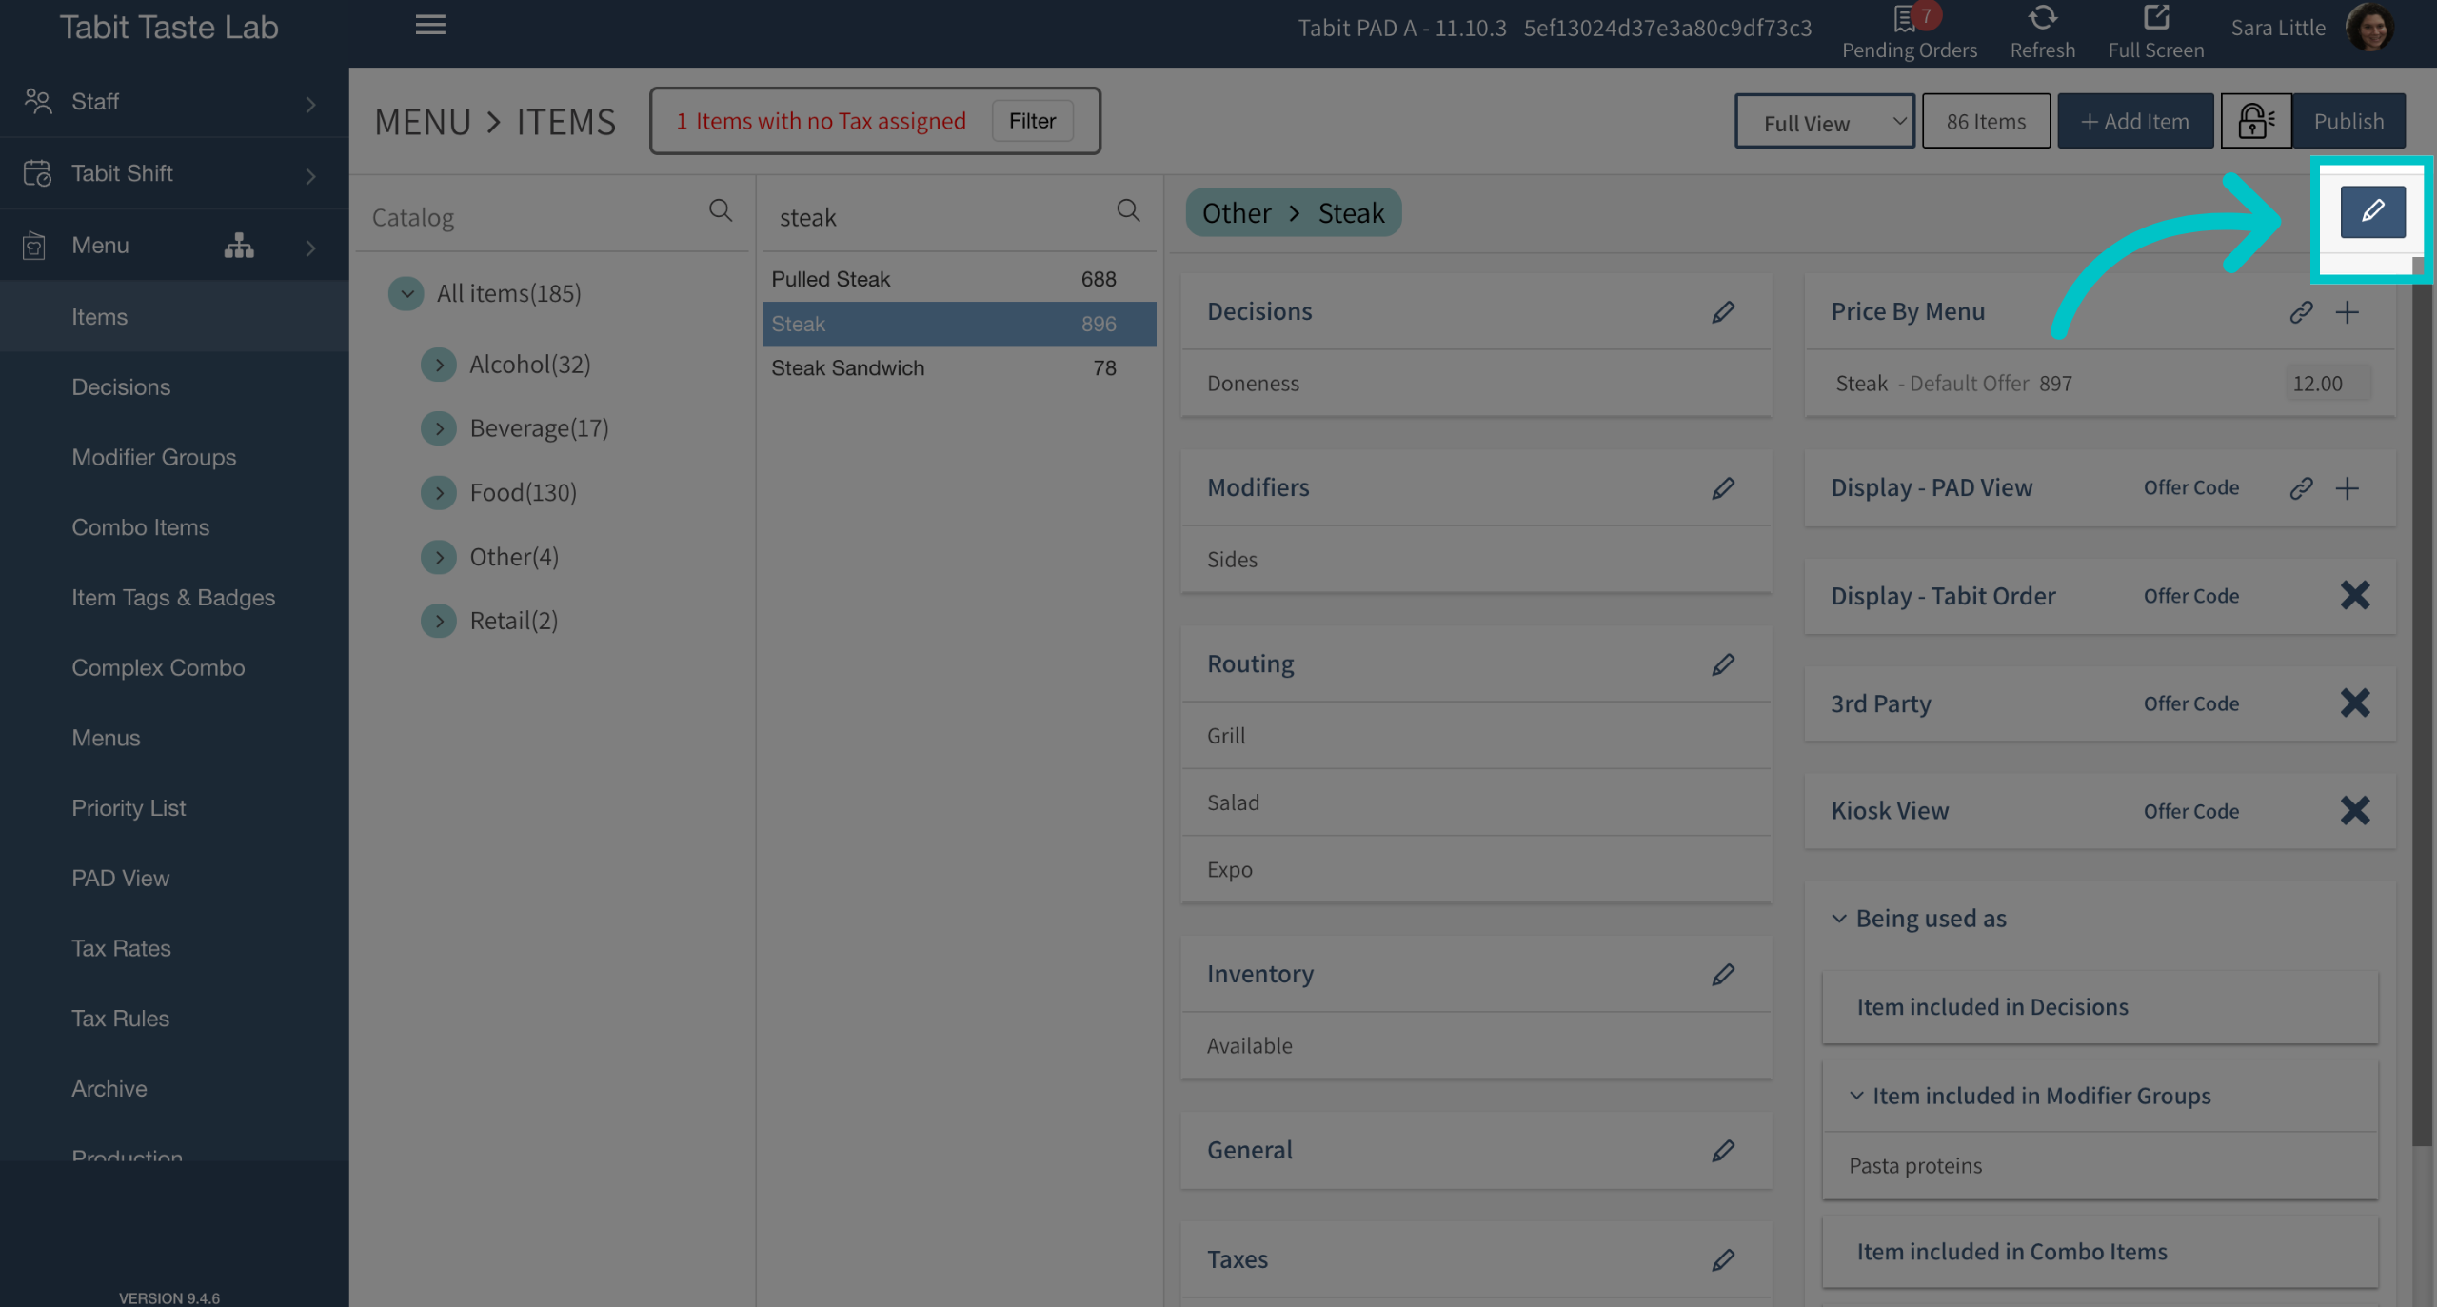This screenshot has width=2437, height=1307.
Task: Click the Staff people icon in sidebar
Action: pos(38,101)
